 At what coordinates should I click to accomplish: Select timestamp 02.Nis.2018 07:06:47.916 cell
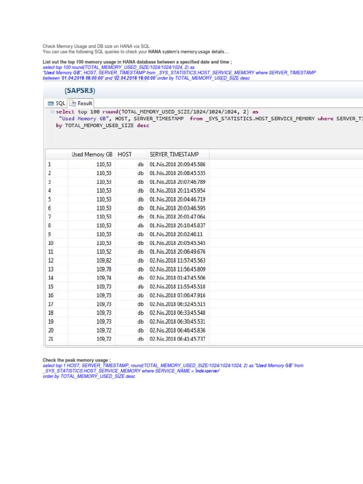177,295
